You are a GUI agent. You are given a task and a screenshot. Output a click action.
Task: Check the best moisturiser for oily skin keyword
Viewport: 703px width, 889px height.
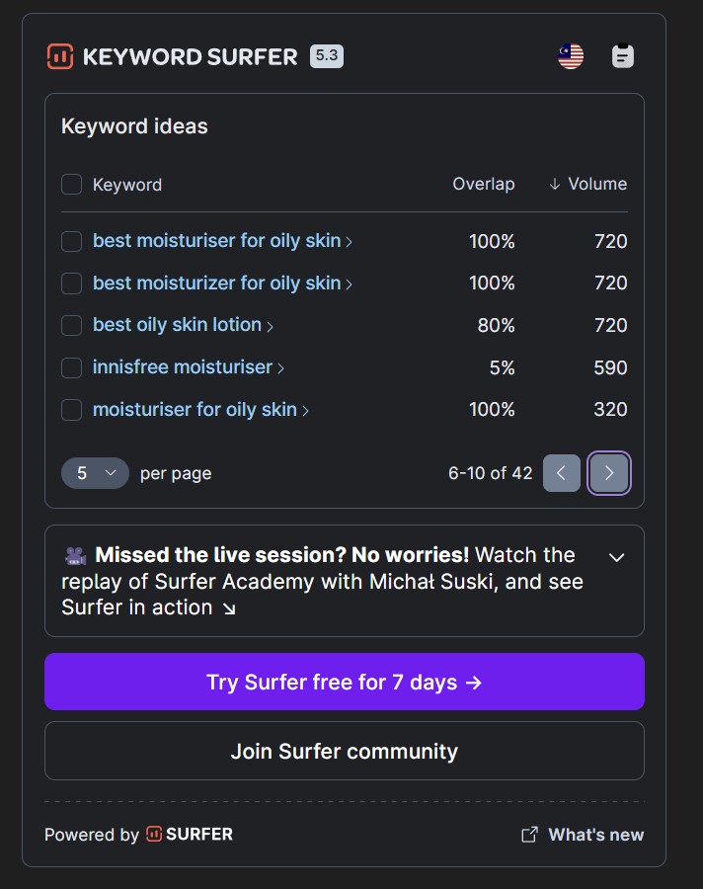(x=71, y=241)
